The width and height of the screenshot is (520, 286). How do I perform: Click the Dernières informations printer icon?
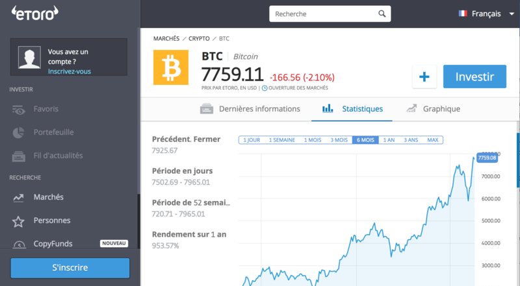(x=207, y=108)
